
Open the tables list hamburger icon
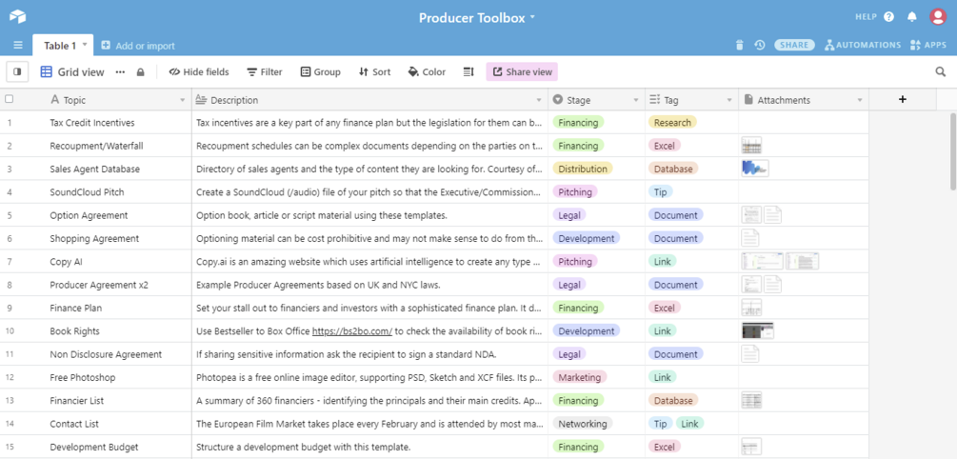click(18, 45)
